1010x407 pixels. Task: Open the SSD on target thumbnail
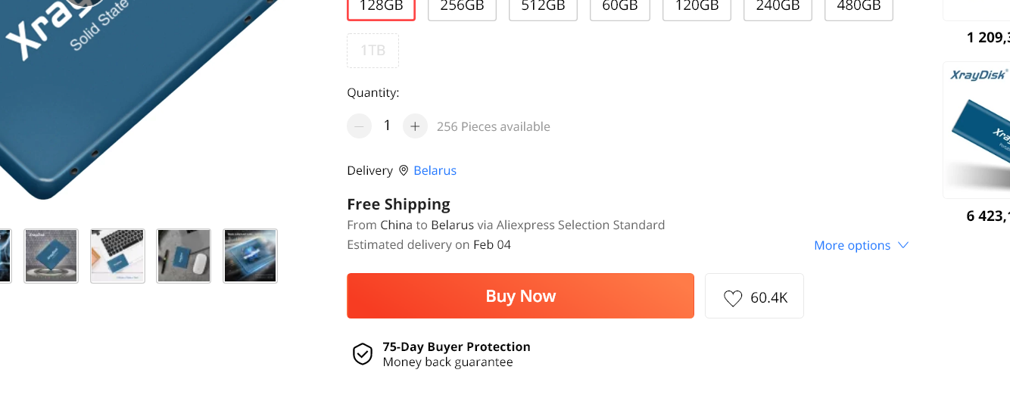pyautogui.click(x=51, y=256)
